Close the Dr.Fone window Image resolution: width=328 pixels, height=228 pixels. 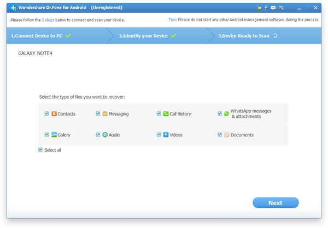[x=315, y=8]
